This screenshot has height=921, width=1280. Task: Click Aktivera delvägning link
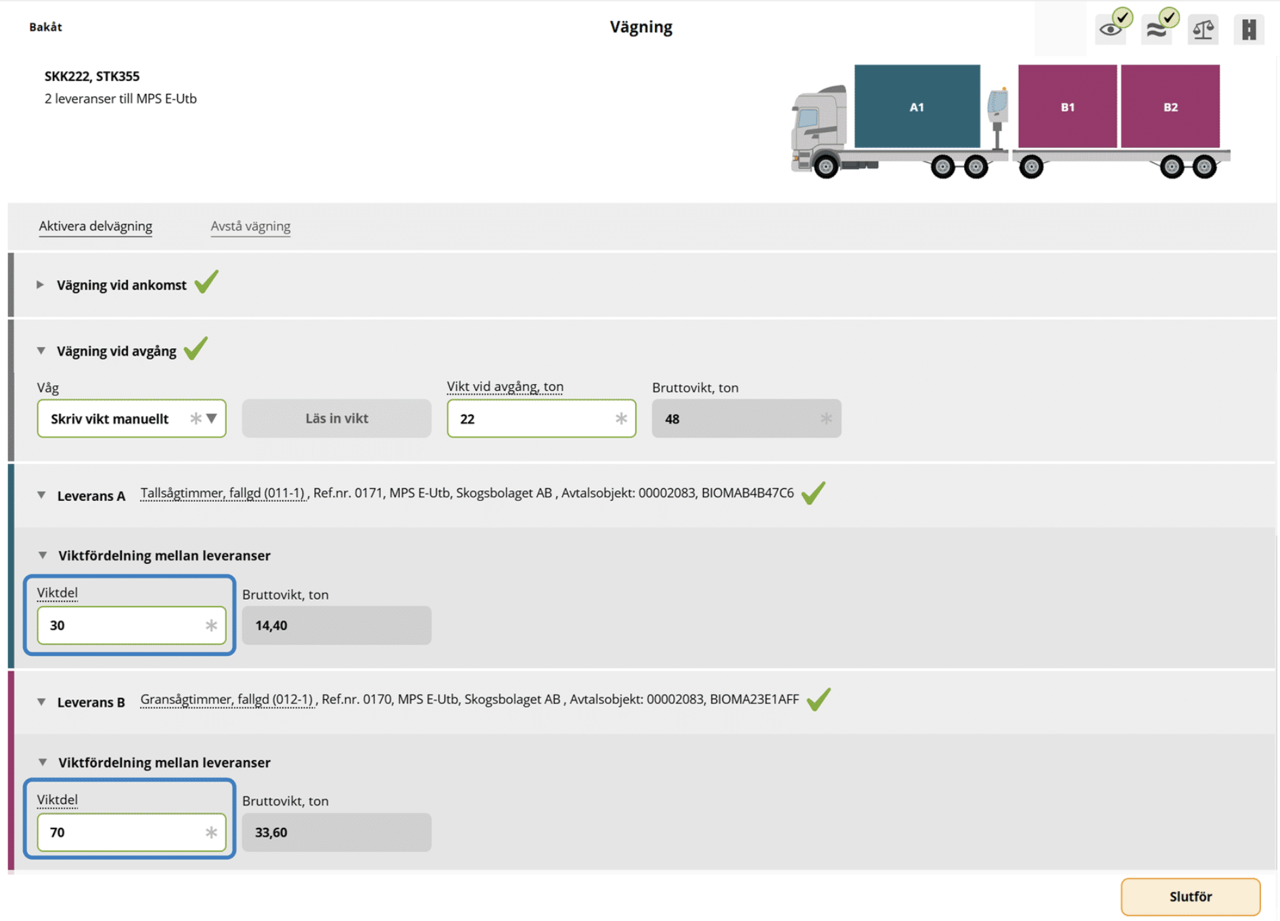pyautogui.click(x=95, y=226)
